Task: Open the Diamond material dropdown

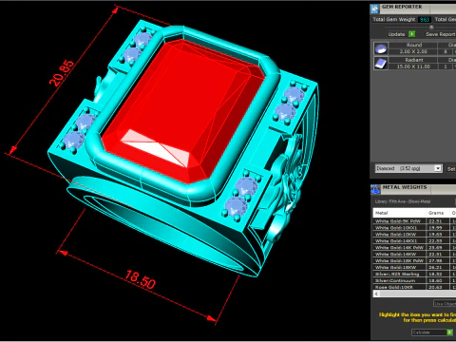Action: (408, 168)
